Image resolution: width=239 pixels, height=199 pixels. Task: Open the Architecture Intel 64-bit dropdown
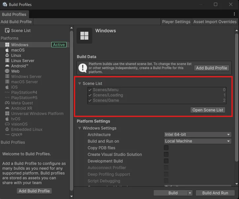pos(198,135)
